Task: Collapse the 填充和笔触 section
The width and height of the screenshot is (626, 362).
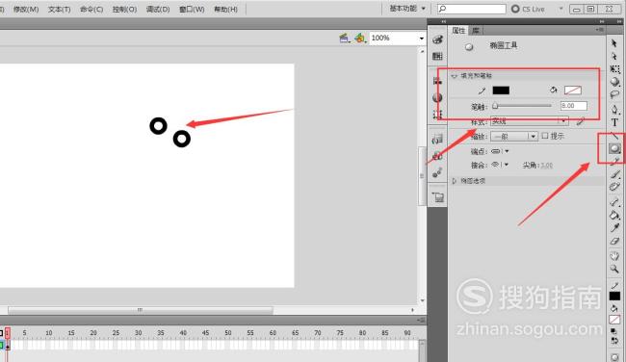Action: click(454, 76)
